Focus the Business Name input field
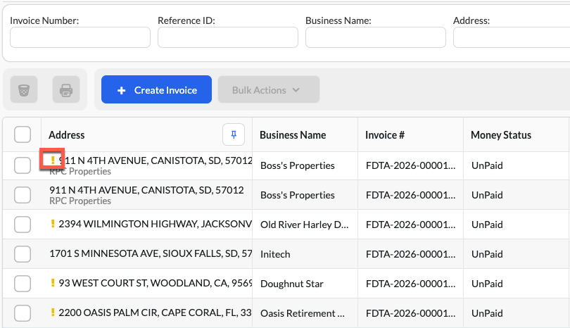 [376, 37]
